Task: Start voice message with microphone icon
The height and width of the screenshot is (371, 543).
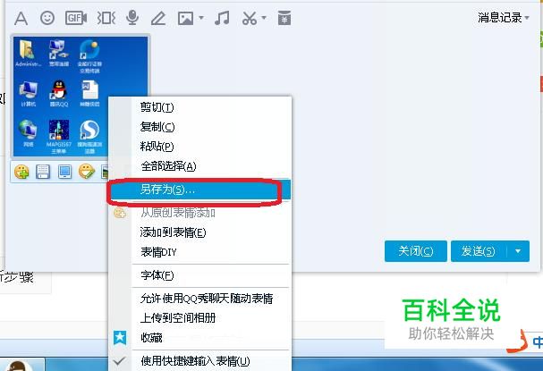Action: 132,18
